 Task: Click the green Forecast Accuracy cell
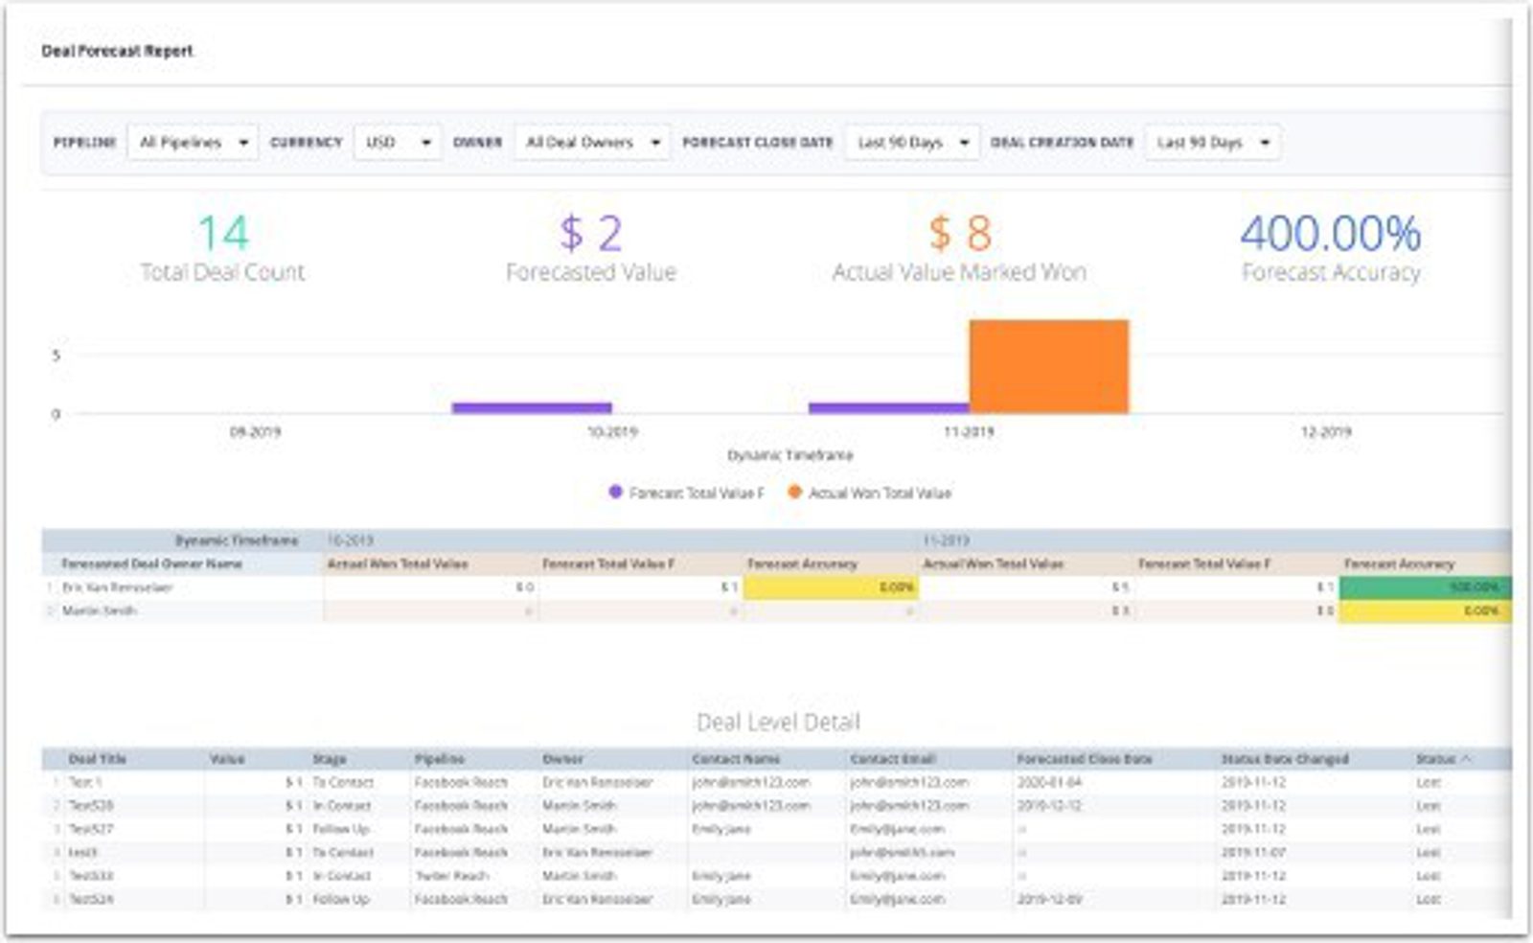click(x=1425, y=587)
